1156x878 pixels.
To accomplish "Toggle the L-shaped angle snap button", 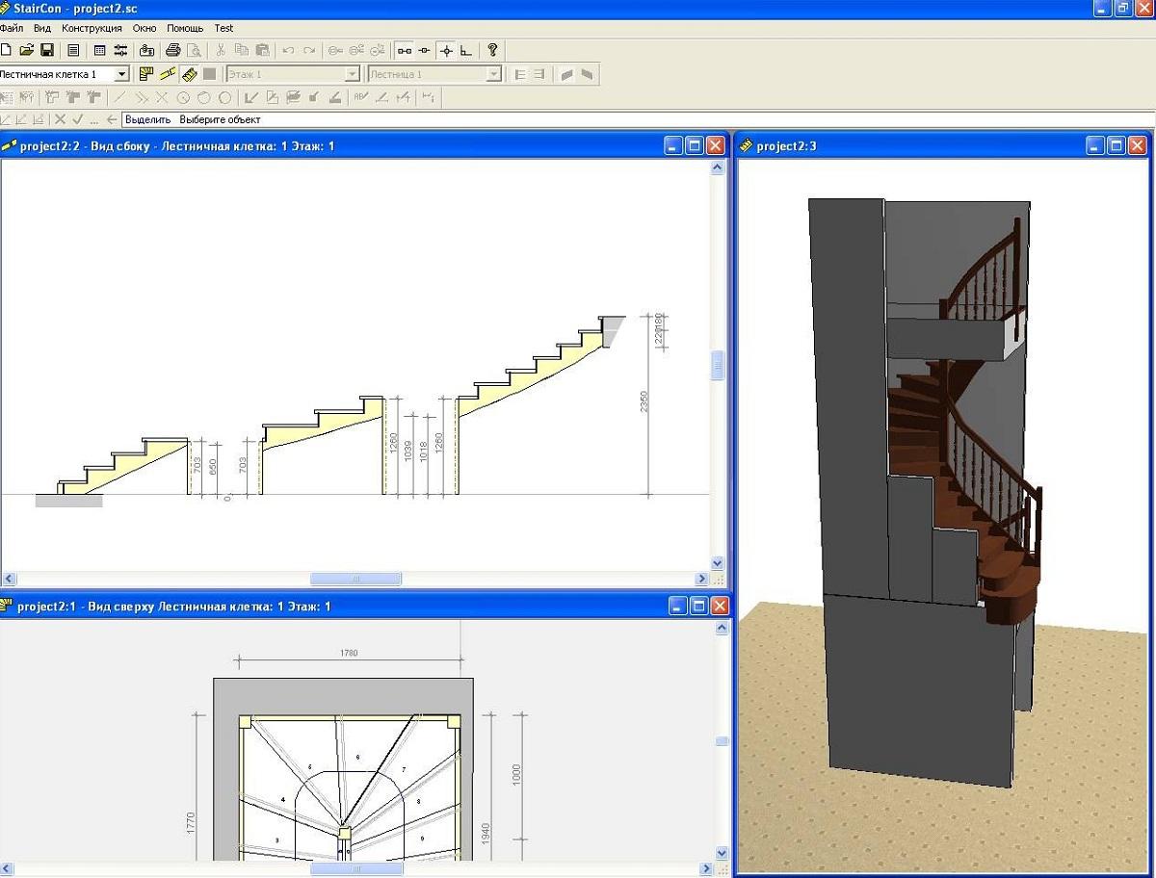I will tap(466, 50).
